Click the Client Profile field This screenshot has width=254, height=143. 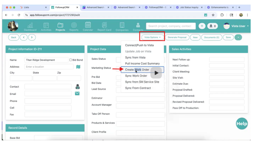140,133
